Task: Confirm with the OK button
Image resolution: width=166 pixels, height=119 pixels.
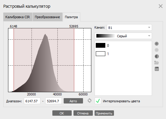Action: click(62, 113)
